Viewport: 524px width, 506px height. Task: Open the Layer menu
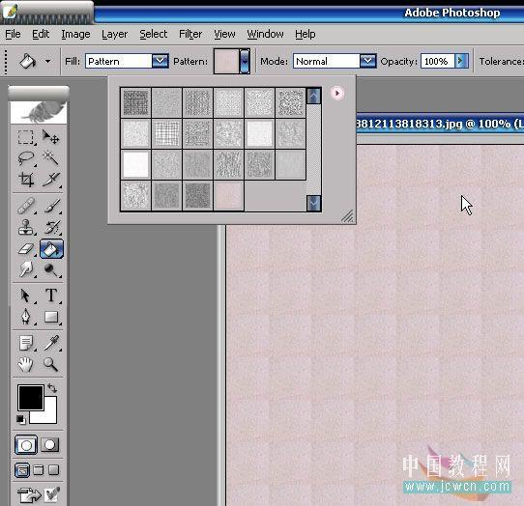[115, 34]
